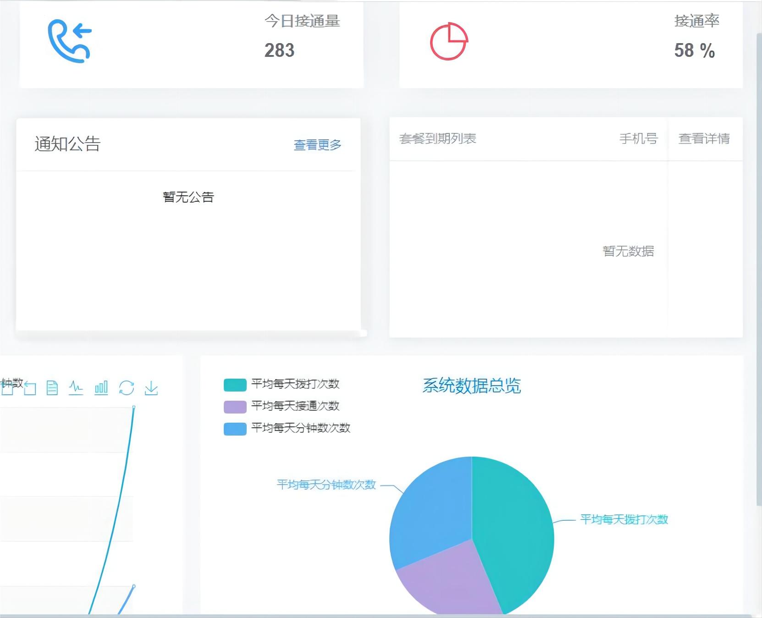The height and width of the screenshot is (618, 762).
Task: Click the vertical page scrollbar
Action: 759,270
